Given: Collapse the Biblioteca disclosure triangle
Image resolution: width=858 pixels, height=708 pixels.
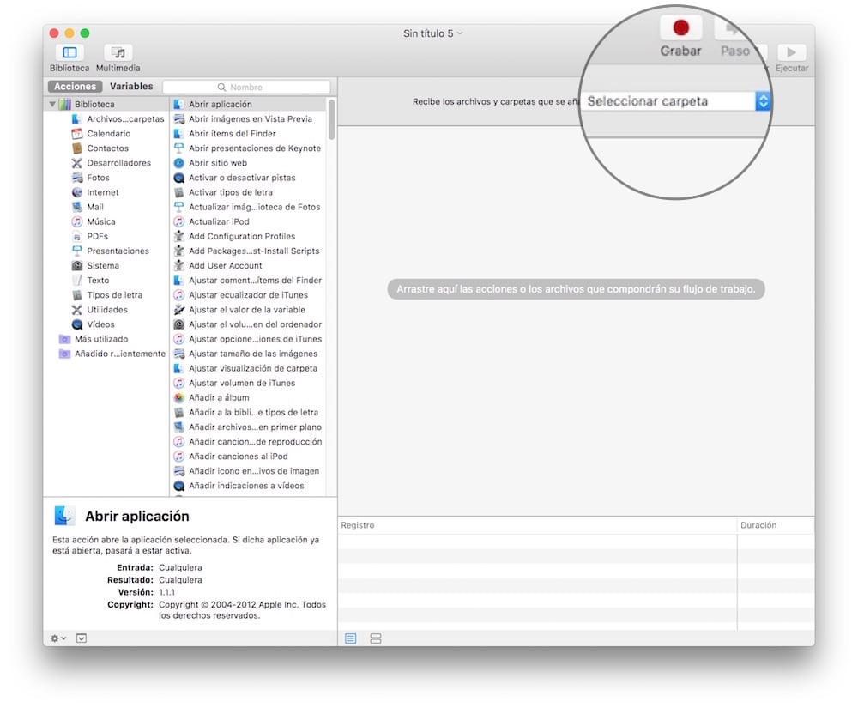Looking at the screenshot, I should tap(52, 105).
